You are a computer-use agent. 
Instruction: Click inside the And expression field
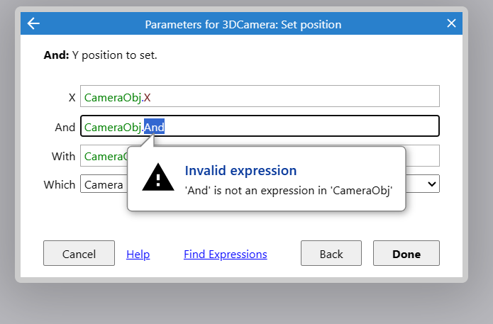(260, 126)
